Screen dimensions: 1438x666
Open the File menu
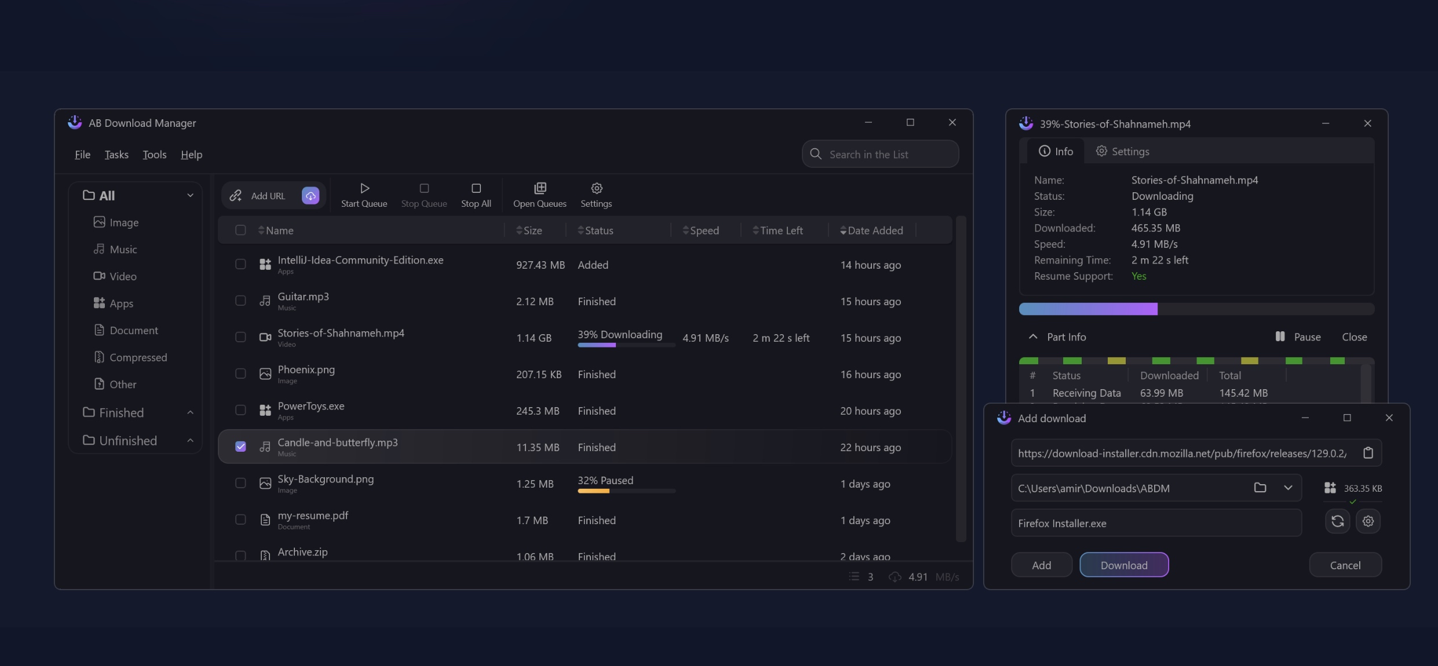pyautogui.click(x=82, y=155)
